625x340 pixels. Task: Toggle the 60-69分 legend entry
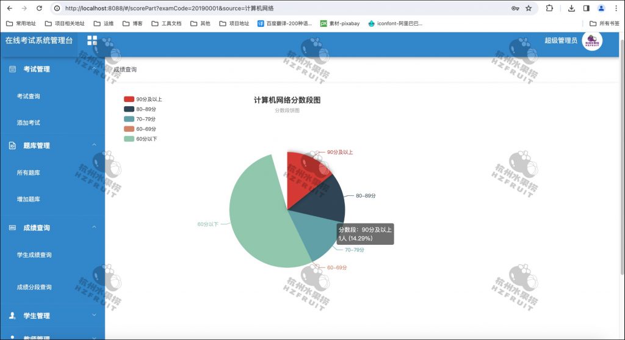tap(140, 129)
